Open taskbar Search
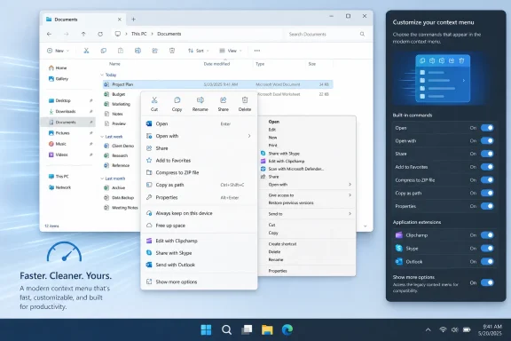The image size is (511, 341). point(226,330)
